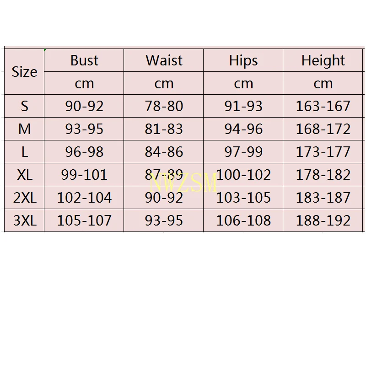Select height value 173-177 for size L
366x366 pixels.
click(x=323, y=152)
